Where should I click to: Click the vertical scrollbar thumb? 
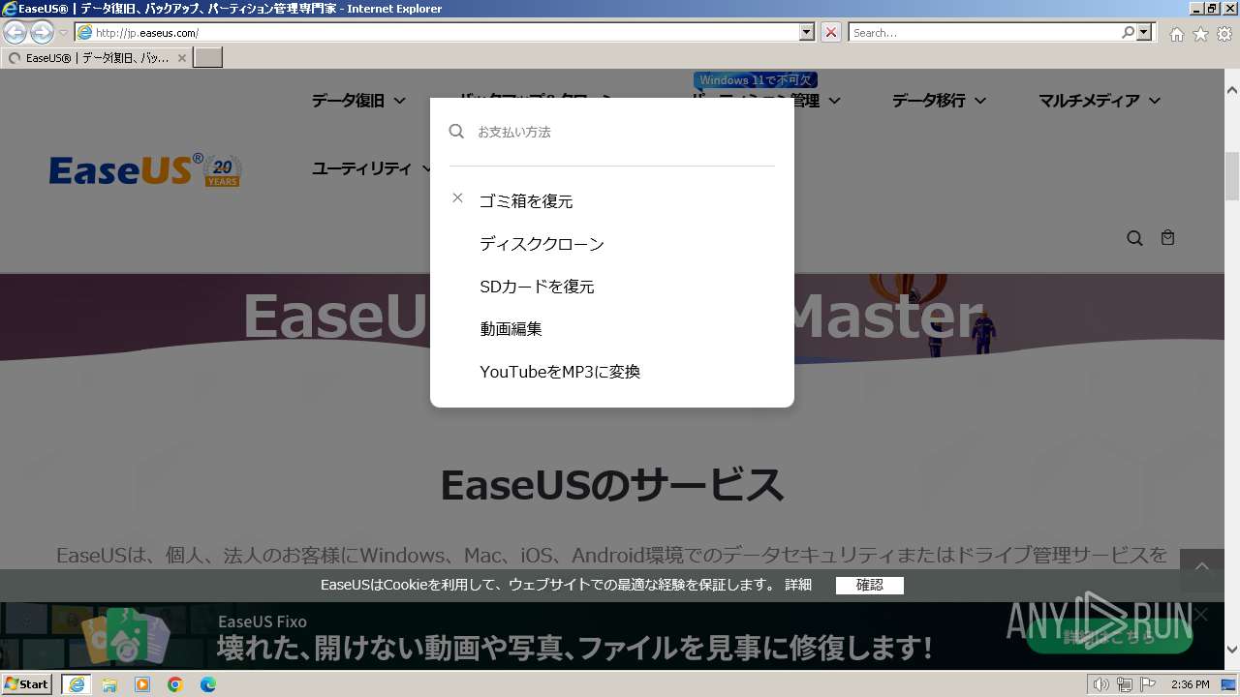coord(1232,175)
